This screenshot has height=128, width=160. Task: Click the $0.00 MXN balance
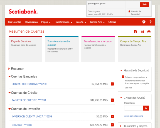102,116
